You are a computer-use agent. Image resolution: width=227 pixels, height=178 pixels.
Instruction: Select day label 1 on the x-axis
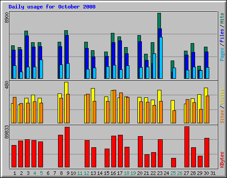15,173
